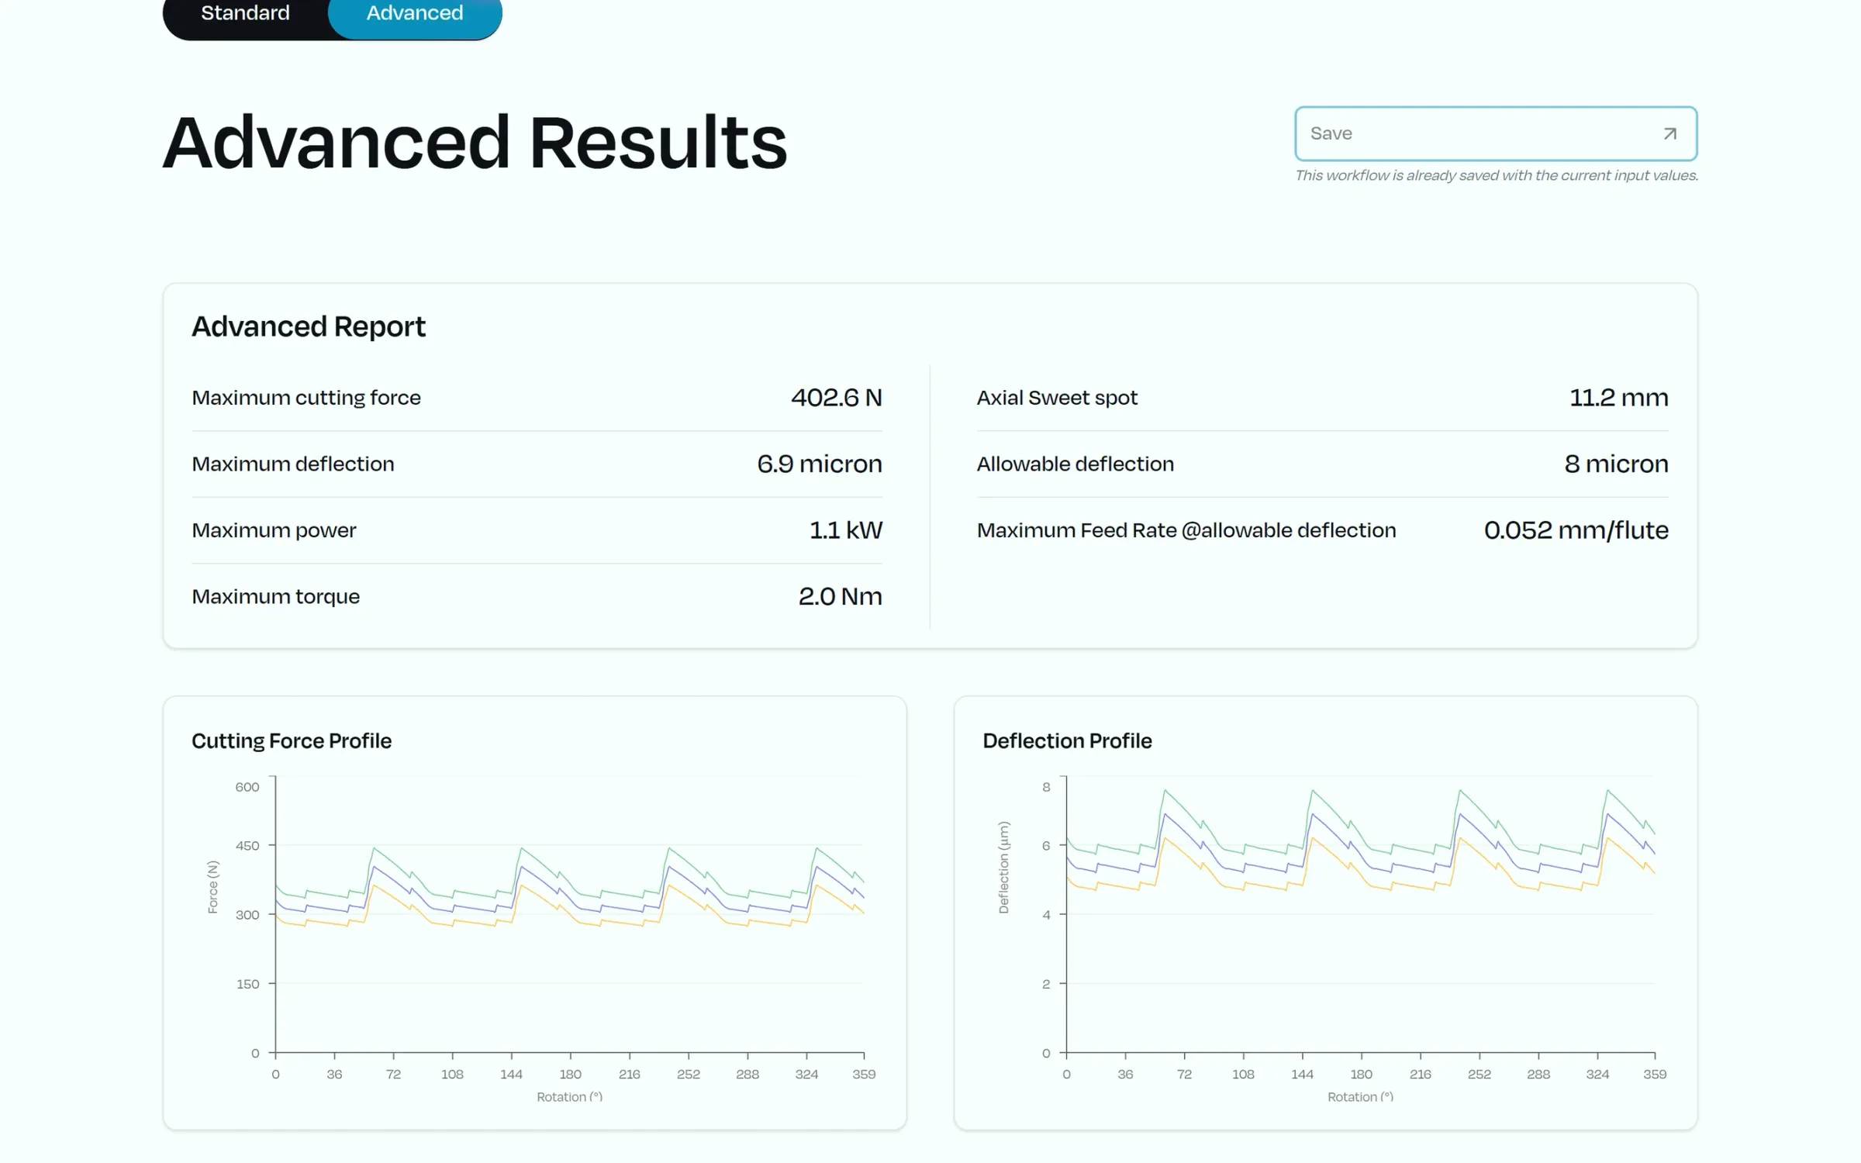This screenshot has height=1163, width=1861.
Task: Click the Maximum torque label
Action: click(275, 596)
